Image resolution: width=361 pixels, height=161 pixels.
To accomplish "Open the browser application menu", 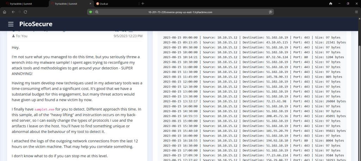I will 356,12.
